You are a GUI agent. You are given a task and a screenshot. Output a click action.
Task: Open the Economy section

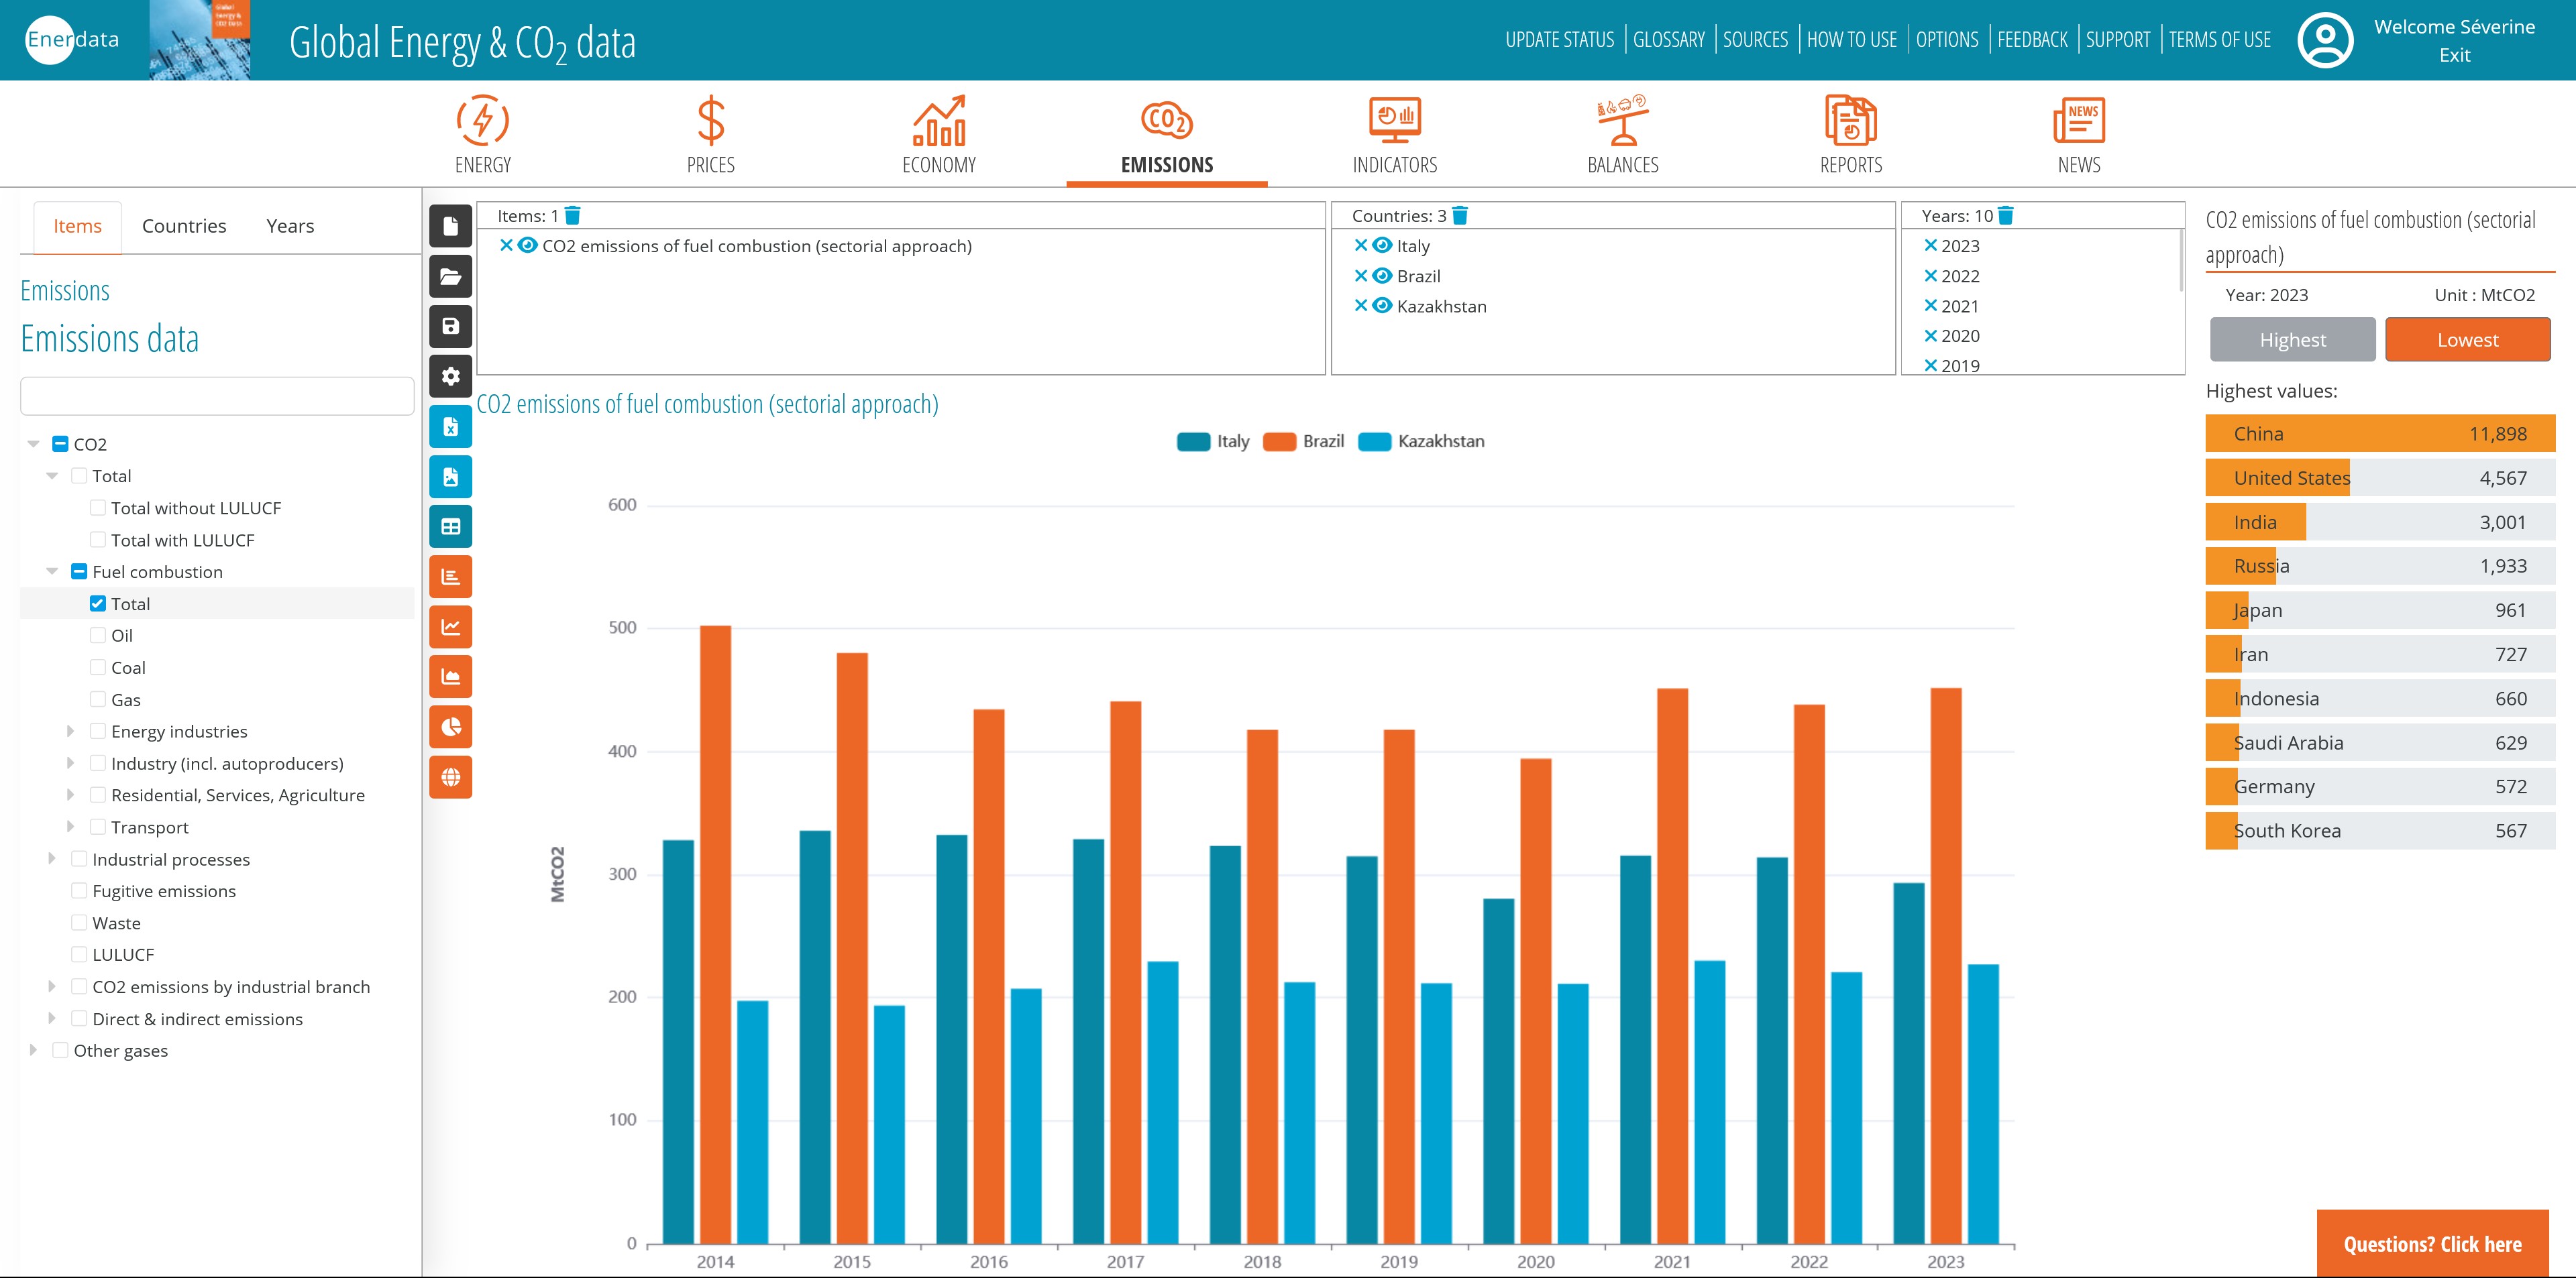[x=939, y=135]
